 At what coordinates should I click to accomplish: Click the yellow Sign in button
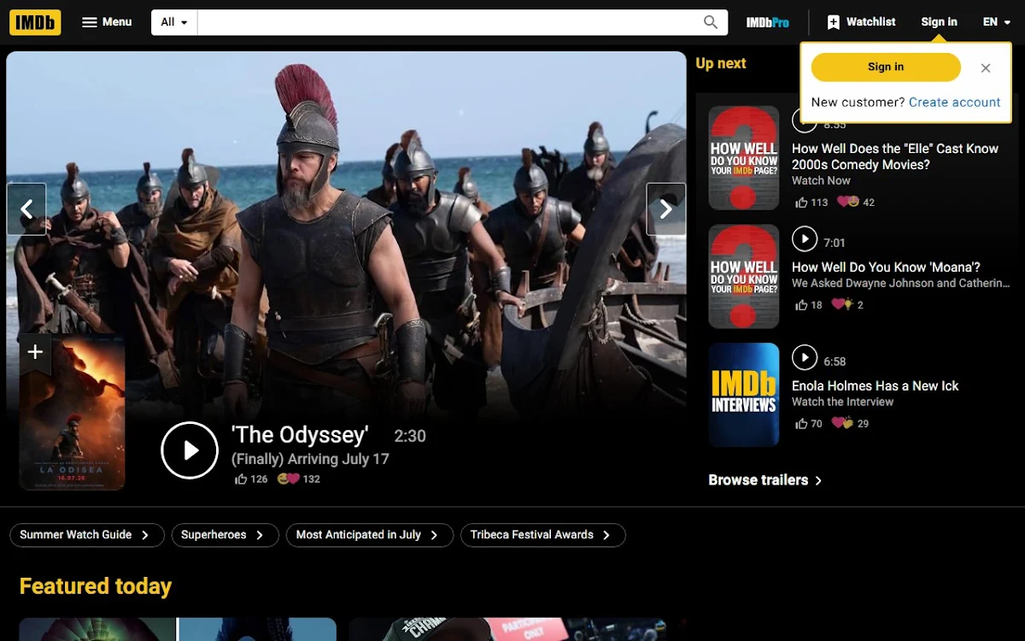click(886, 67)
